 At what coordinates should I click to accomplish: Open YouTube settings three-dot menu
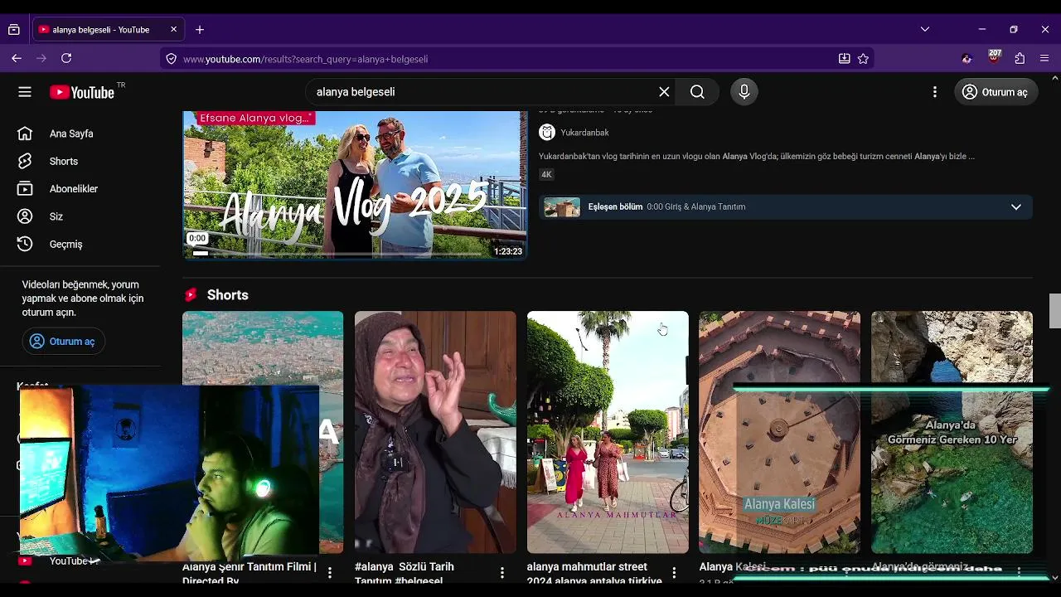coord(935,92)
